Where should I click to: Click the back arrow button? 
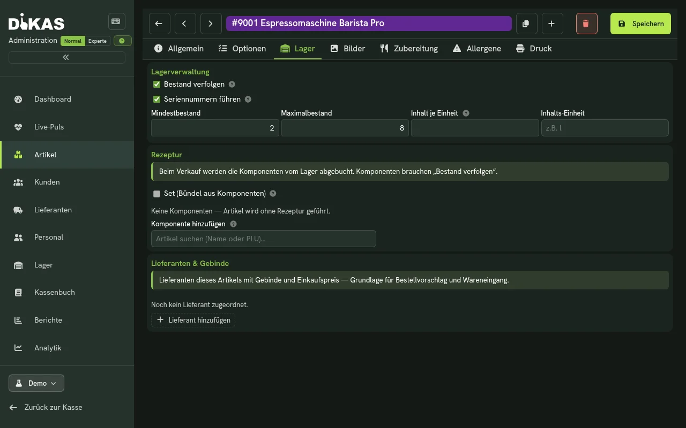click(x=159, y=24)
